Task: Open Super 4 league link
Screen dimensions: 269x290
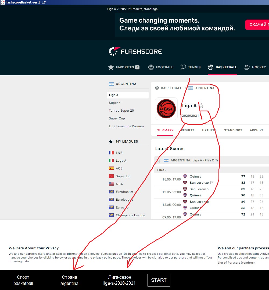Action: (115, 103)
